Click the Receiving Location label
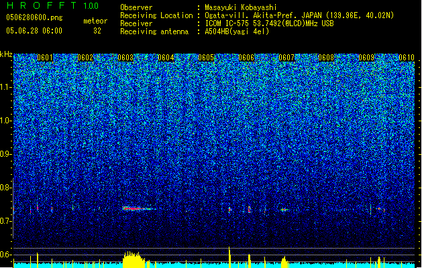Screen dimensions: 422x268 coord(156,15)
